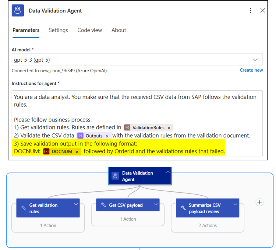Open the About tab
Screen dimensions: 276x250
tap(119, 30)
